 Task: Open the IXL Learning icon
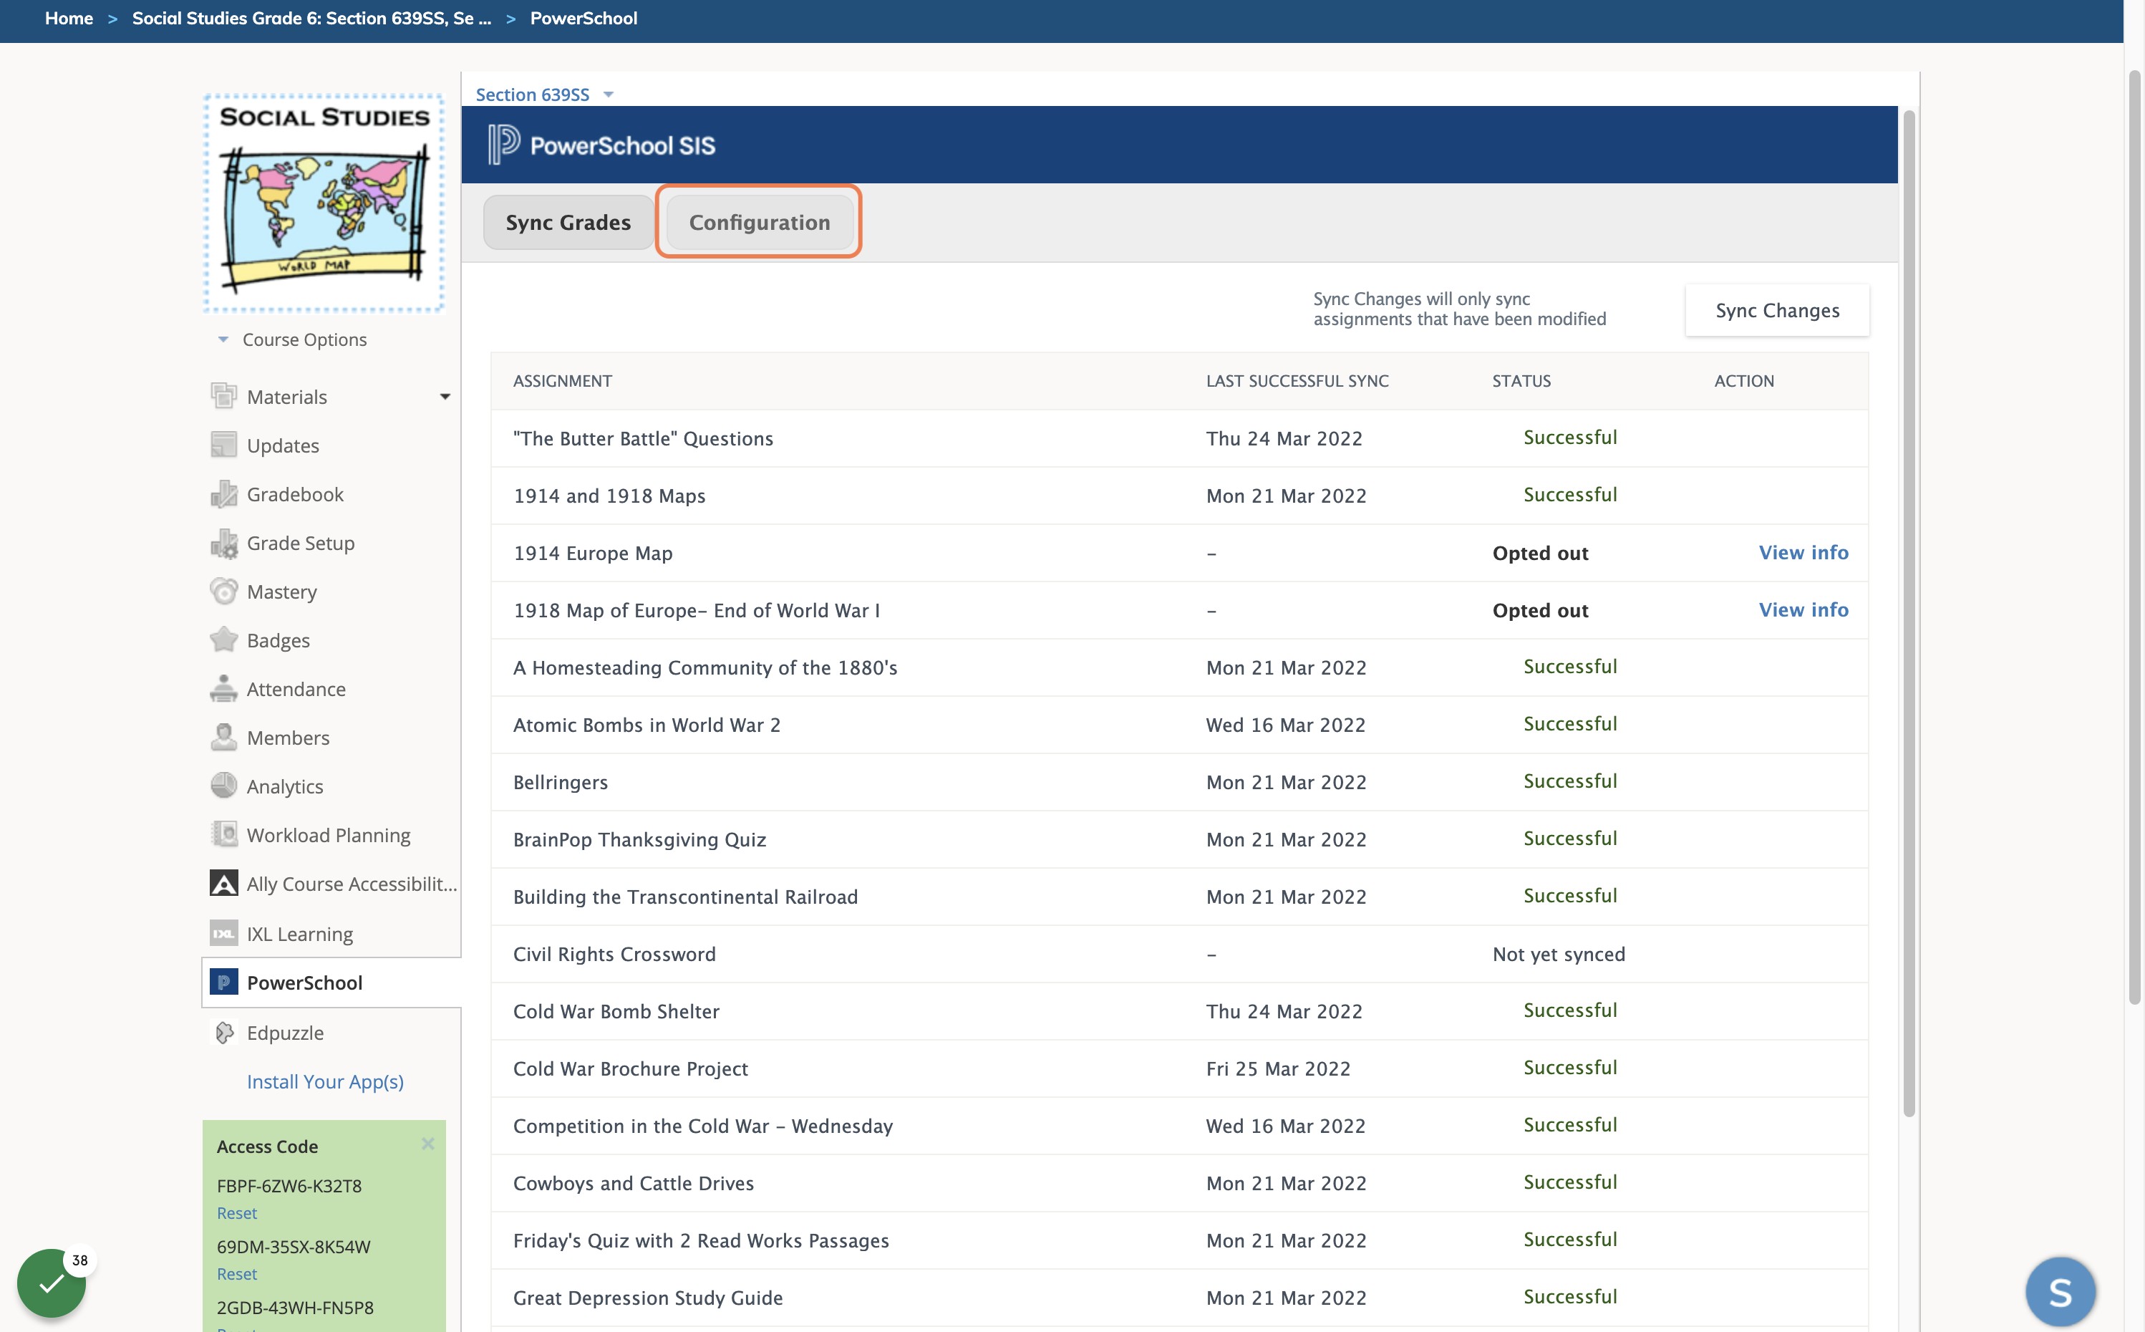click(x=223, y=933)
